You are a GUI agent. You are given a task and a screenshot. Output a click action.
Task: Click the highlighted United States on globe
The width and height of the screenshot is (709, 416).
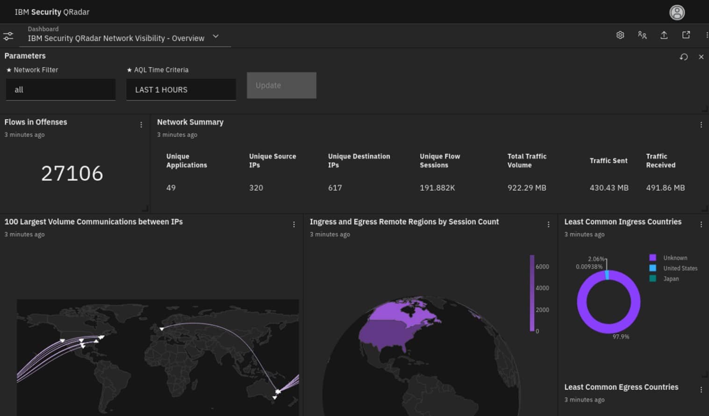click(388, 333)
